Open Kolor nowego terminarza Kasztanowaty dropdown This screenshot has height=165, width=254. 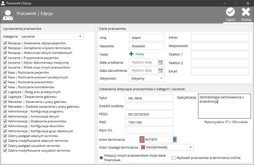[x=167, y=147]
